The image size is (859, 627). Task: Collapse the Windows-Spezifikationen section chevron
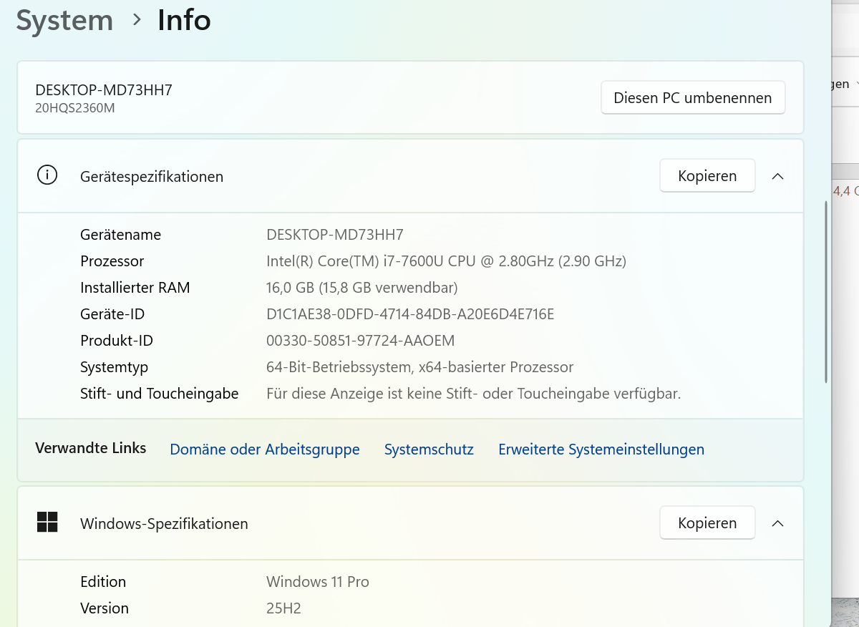(777, 523)
